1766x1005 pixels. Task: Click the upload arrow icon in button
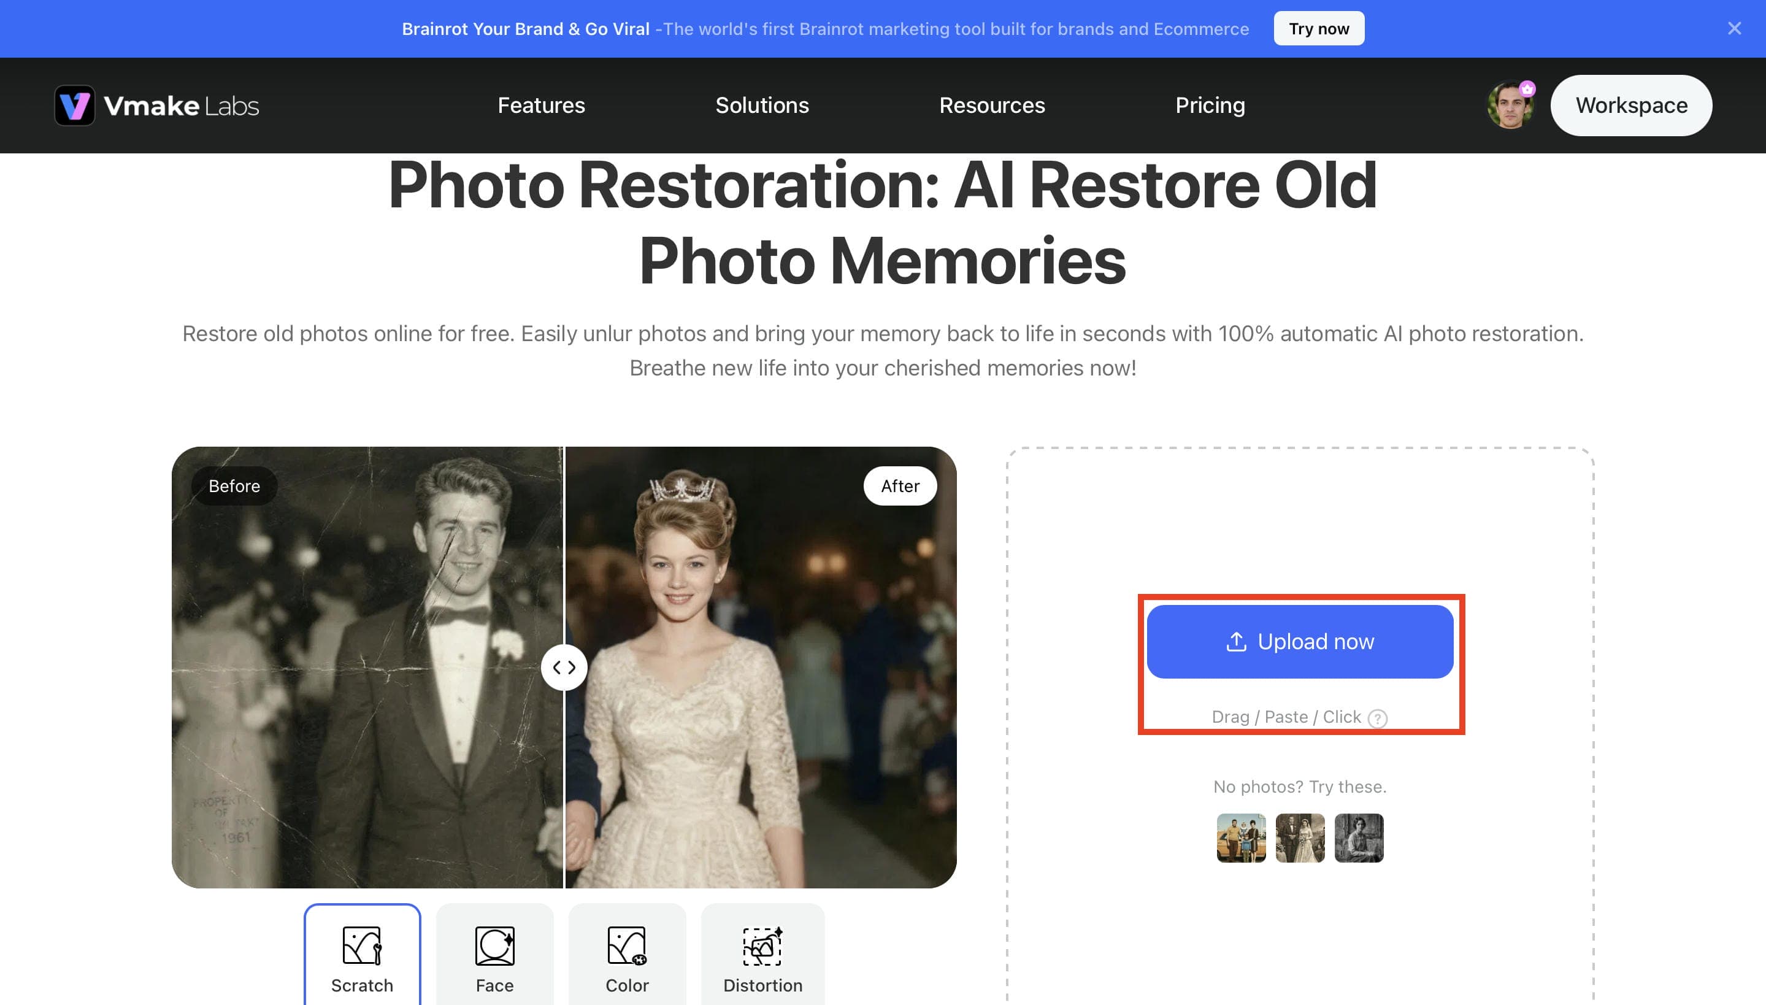click(1236, 642)
